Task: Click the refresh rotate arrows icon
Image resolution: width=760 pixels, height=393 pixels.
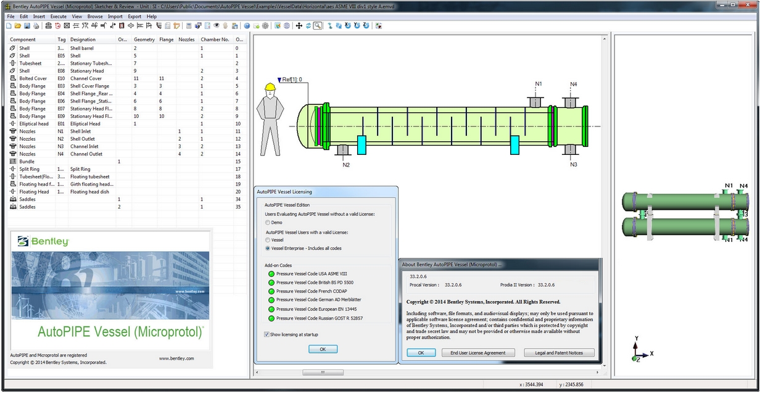Action: [x=308, y=26]
